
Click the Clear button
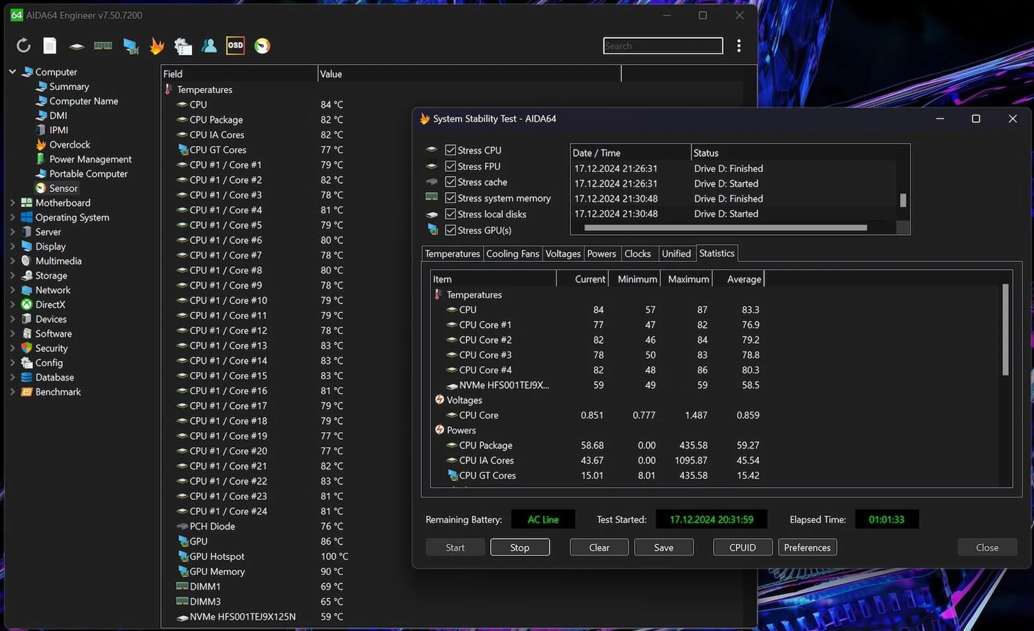pos(599,548)
